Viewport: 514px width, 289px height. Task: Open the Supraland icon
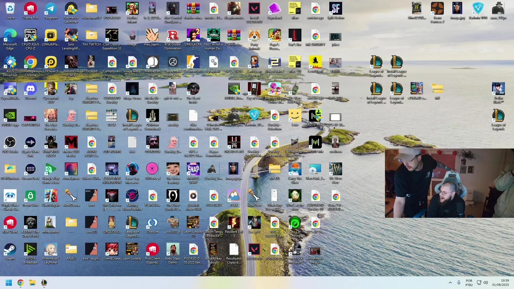click(275, 11)
